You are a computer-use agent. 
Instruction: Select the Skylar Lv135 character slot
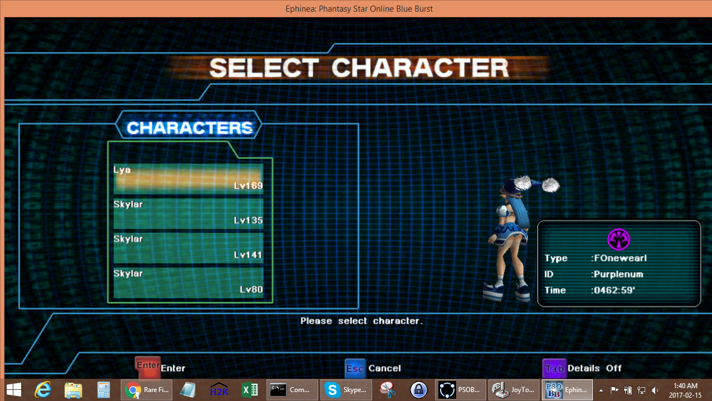pos(189,213)
